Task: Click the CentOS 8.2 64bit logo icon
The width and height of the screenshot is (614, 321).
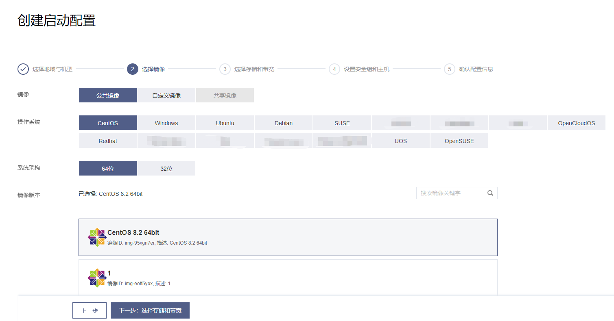Action: [97, 237]
